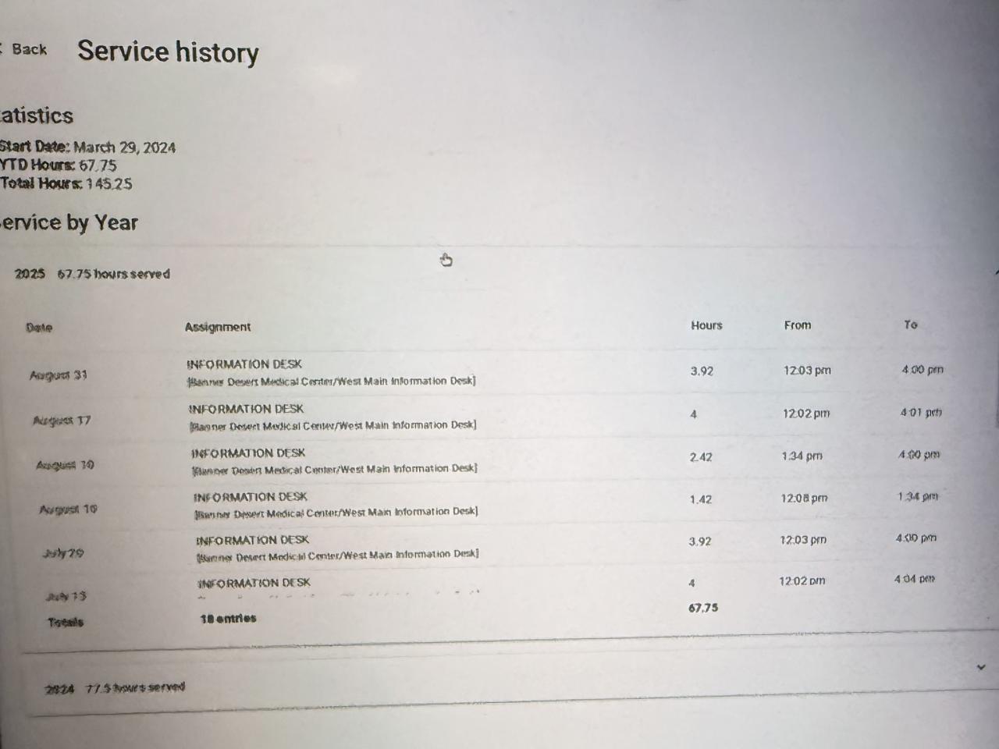Click the Assignment column header
999x749 pixels.
click(218, 327)
